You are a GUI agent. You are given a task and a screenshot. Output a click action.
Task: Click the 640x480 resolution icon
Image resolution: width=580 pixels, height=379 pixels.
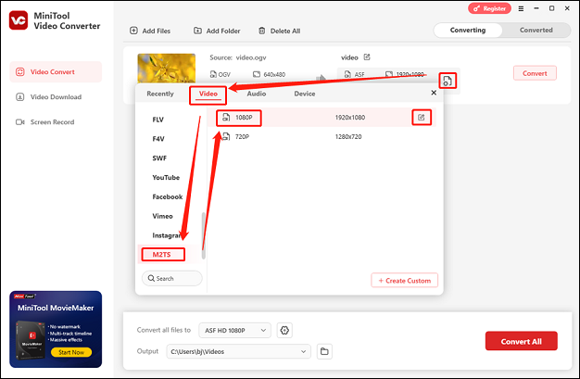pyautogui.click(x=257, y=74)
